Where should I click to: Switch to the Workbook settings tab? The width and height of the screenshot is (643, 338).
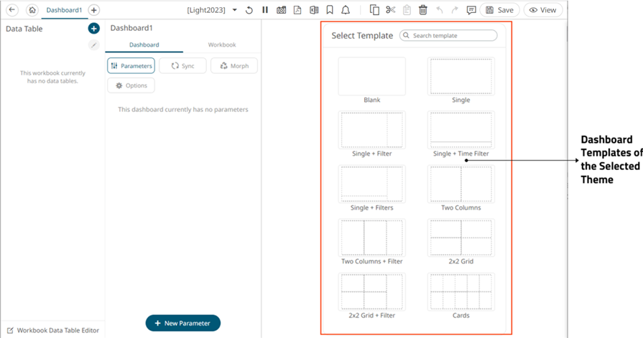222,44
